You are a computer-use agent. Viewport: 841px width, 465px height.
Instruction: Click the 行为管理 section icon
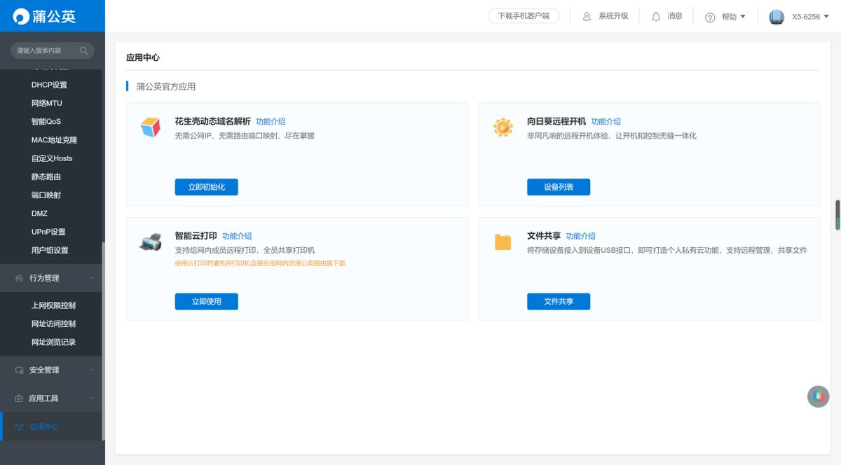pos(19,278)
